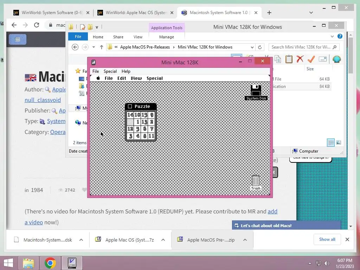
Task: Open the Windows Start button
Action: pyautogui.click(x=8, y=263)
